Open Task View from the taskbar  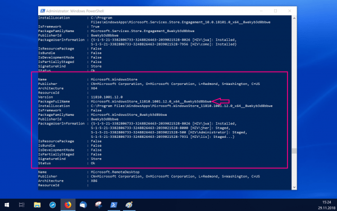pos(22,205)
